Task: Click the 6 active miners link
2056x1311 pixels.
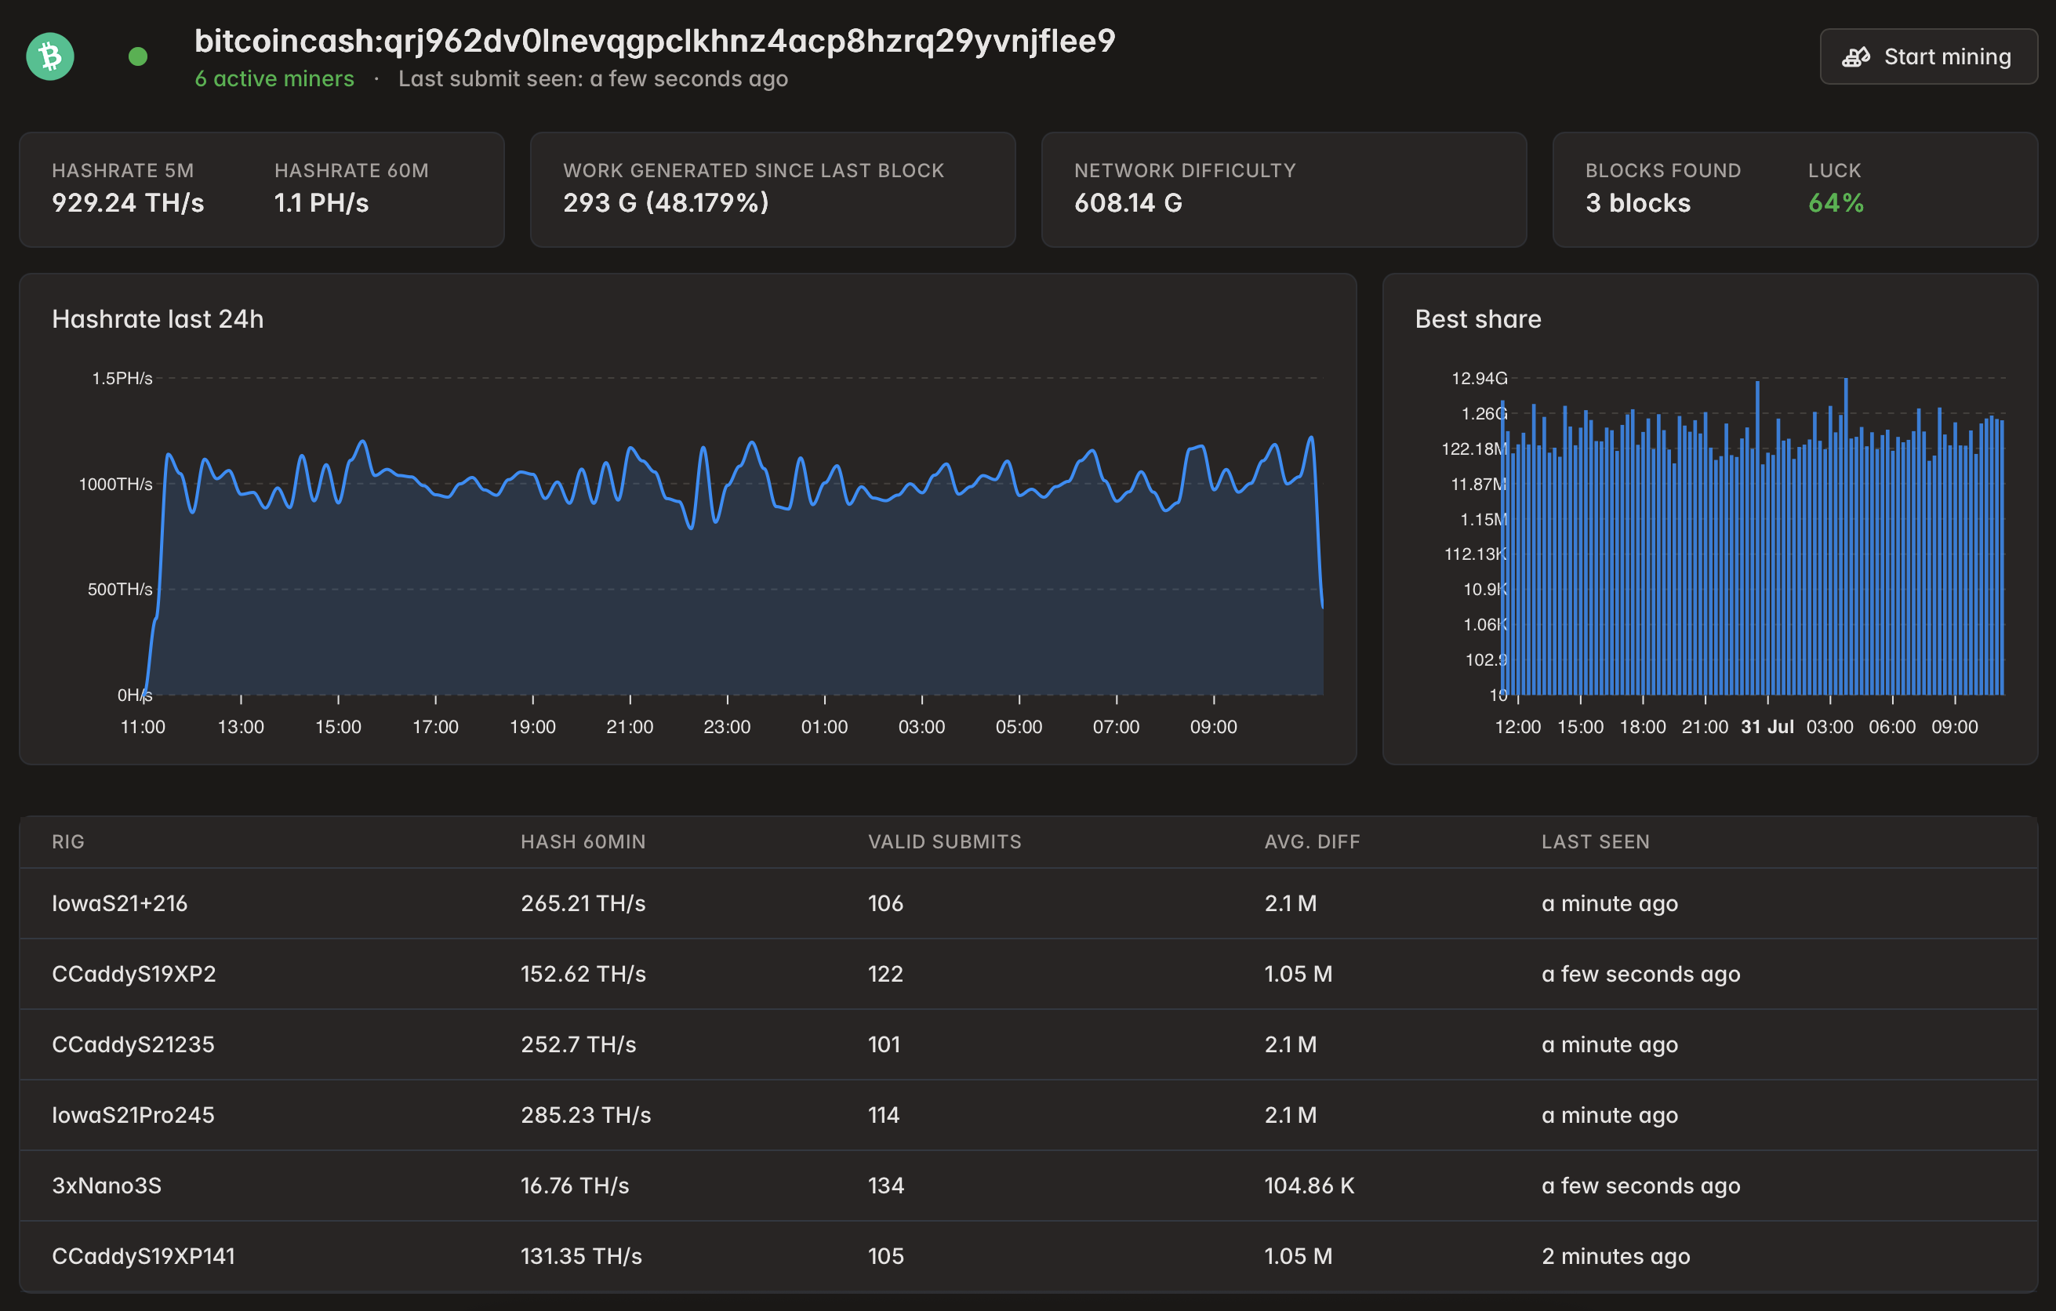Action: 274,78
